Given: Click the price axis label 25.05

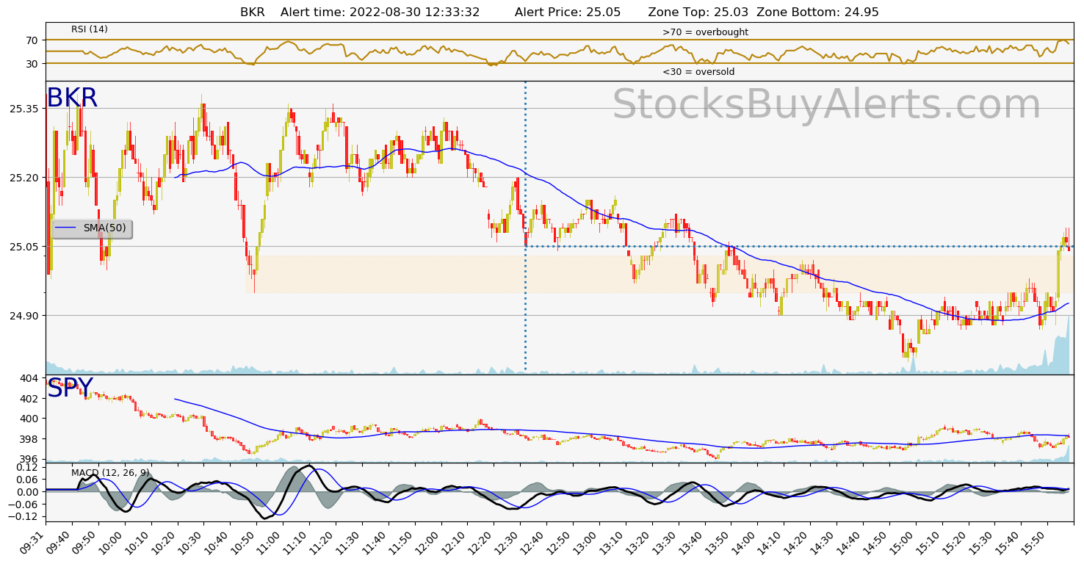Looking at the screenshot, I should coord(24,247).
